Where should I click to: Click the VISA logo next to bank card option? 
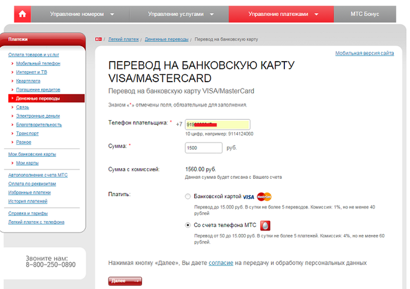tap(248, 197)
